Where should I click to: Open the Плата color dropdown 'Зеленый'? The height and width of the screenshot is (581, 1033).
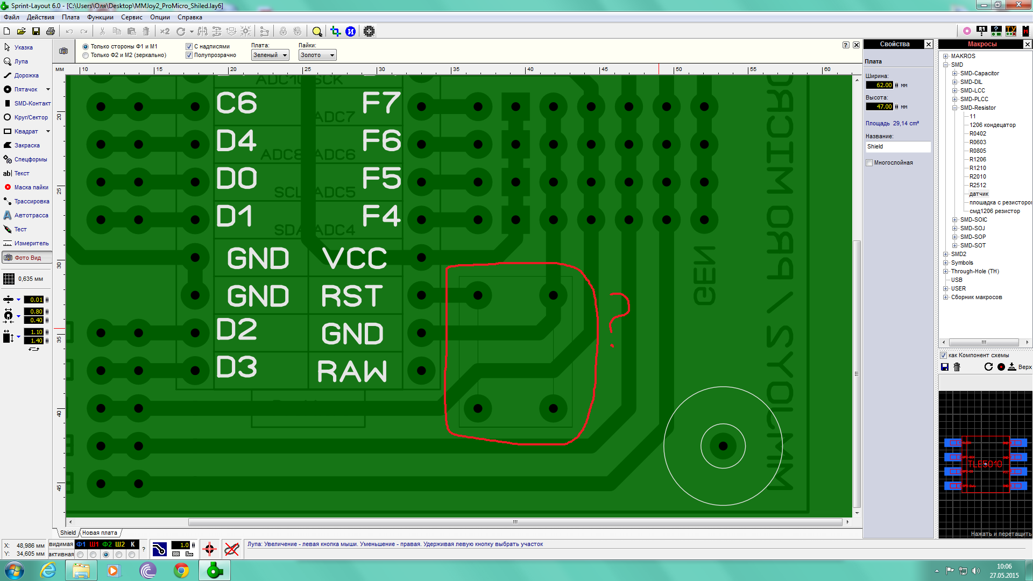click(270, 55)
